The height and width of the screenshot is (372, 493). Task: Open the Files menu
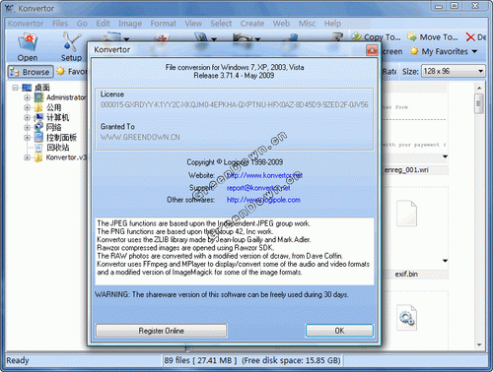(60, 24)
